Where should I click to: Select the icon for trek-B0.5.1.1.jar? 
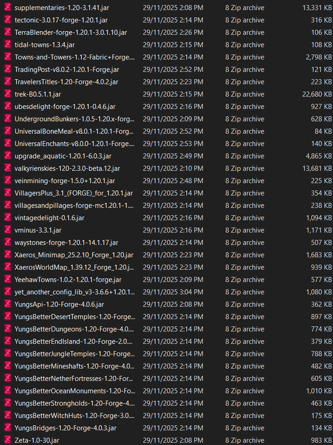coord(8,94)
